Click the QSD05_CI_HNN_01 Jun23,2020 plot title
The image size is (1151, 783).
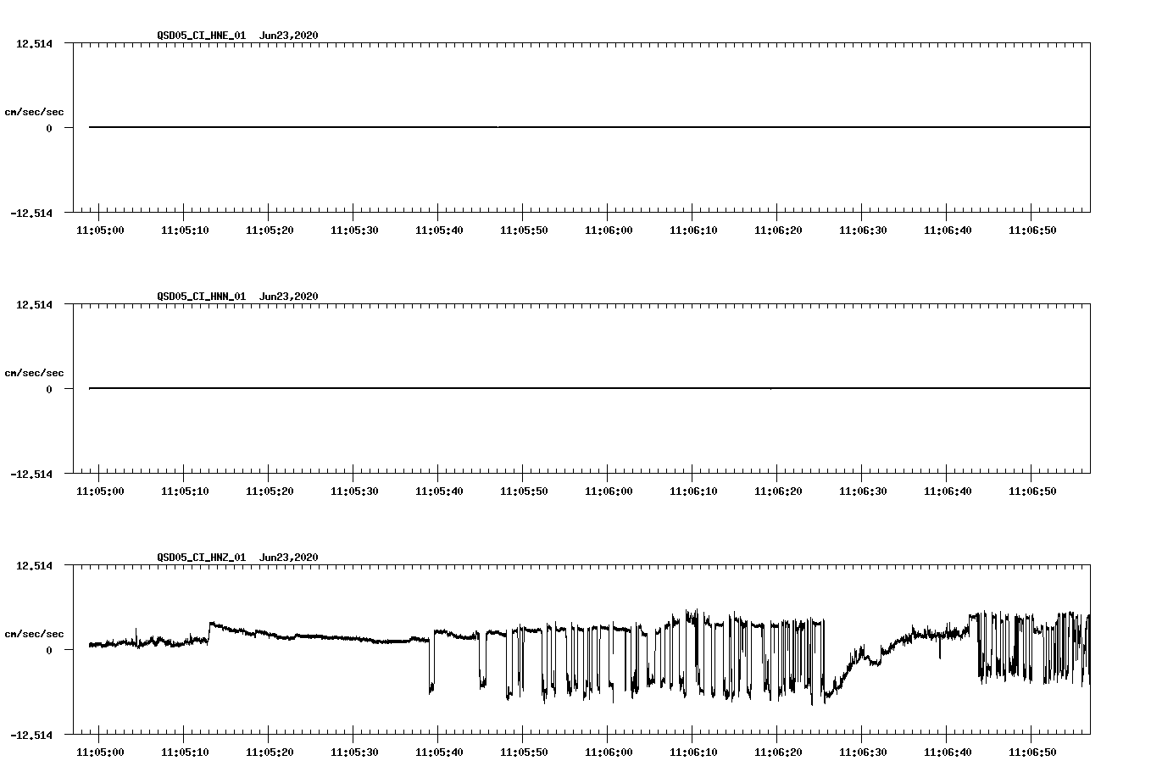coord(237,297)
